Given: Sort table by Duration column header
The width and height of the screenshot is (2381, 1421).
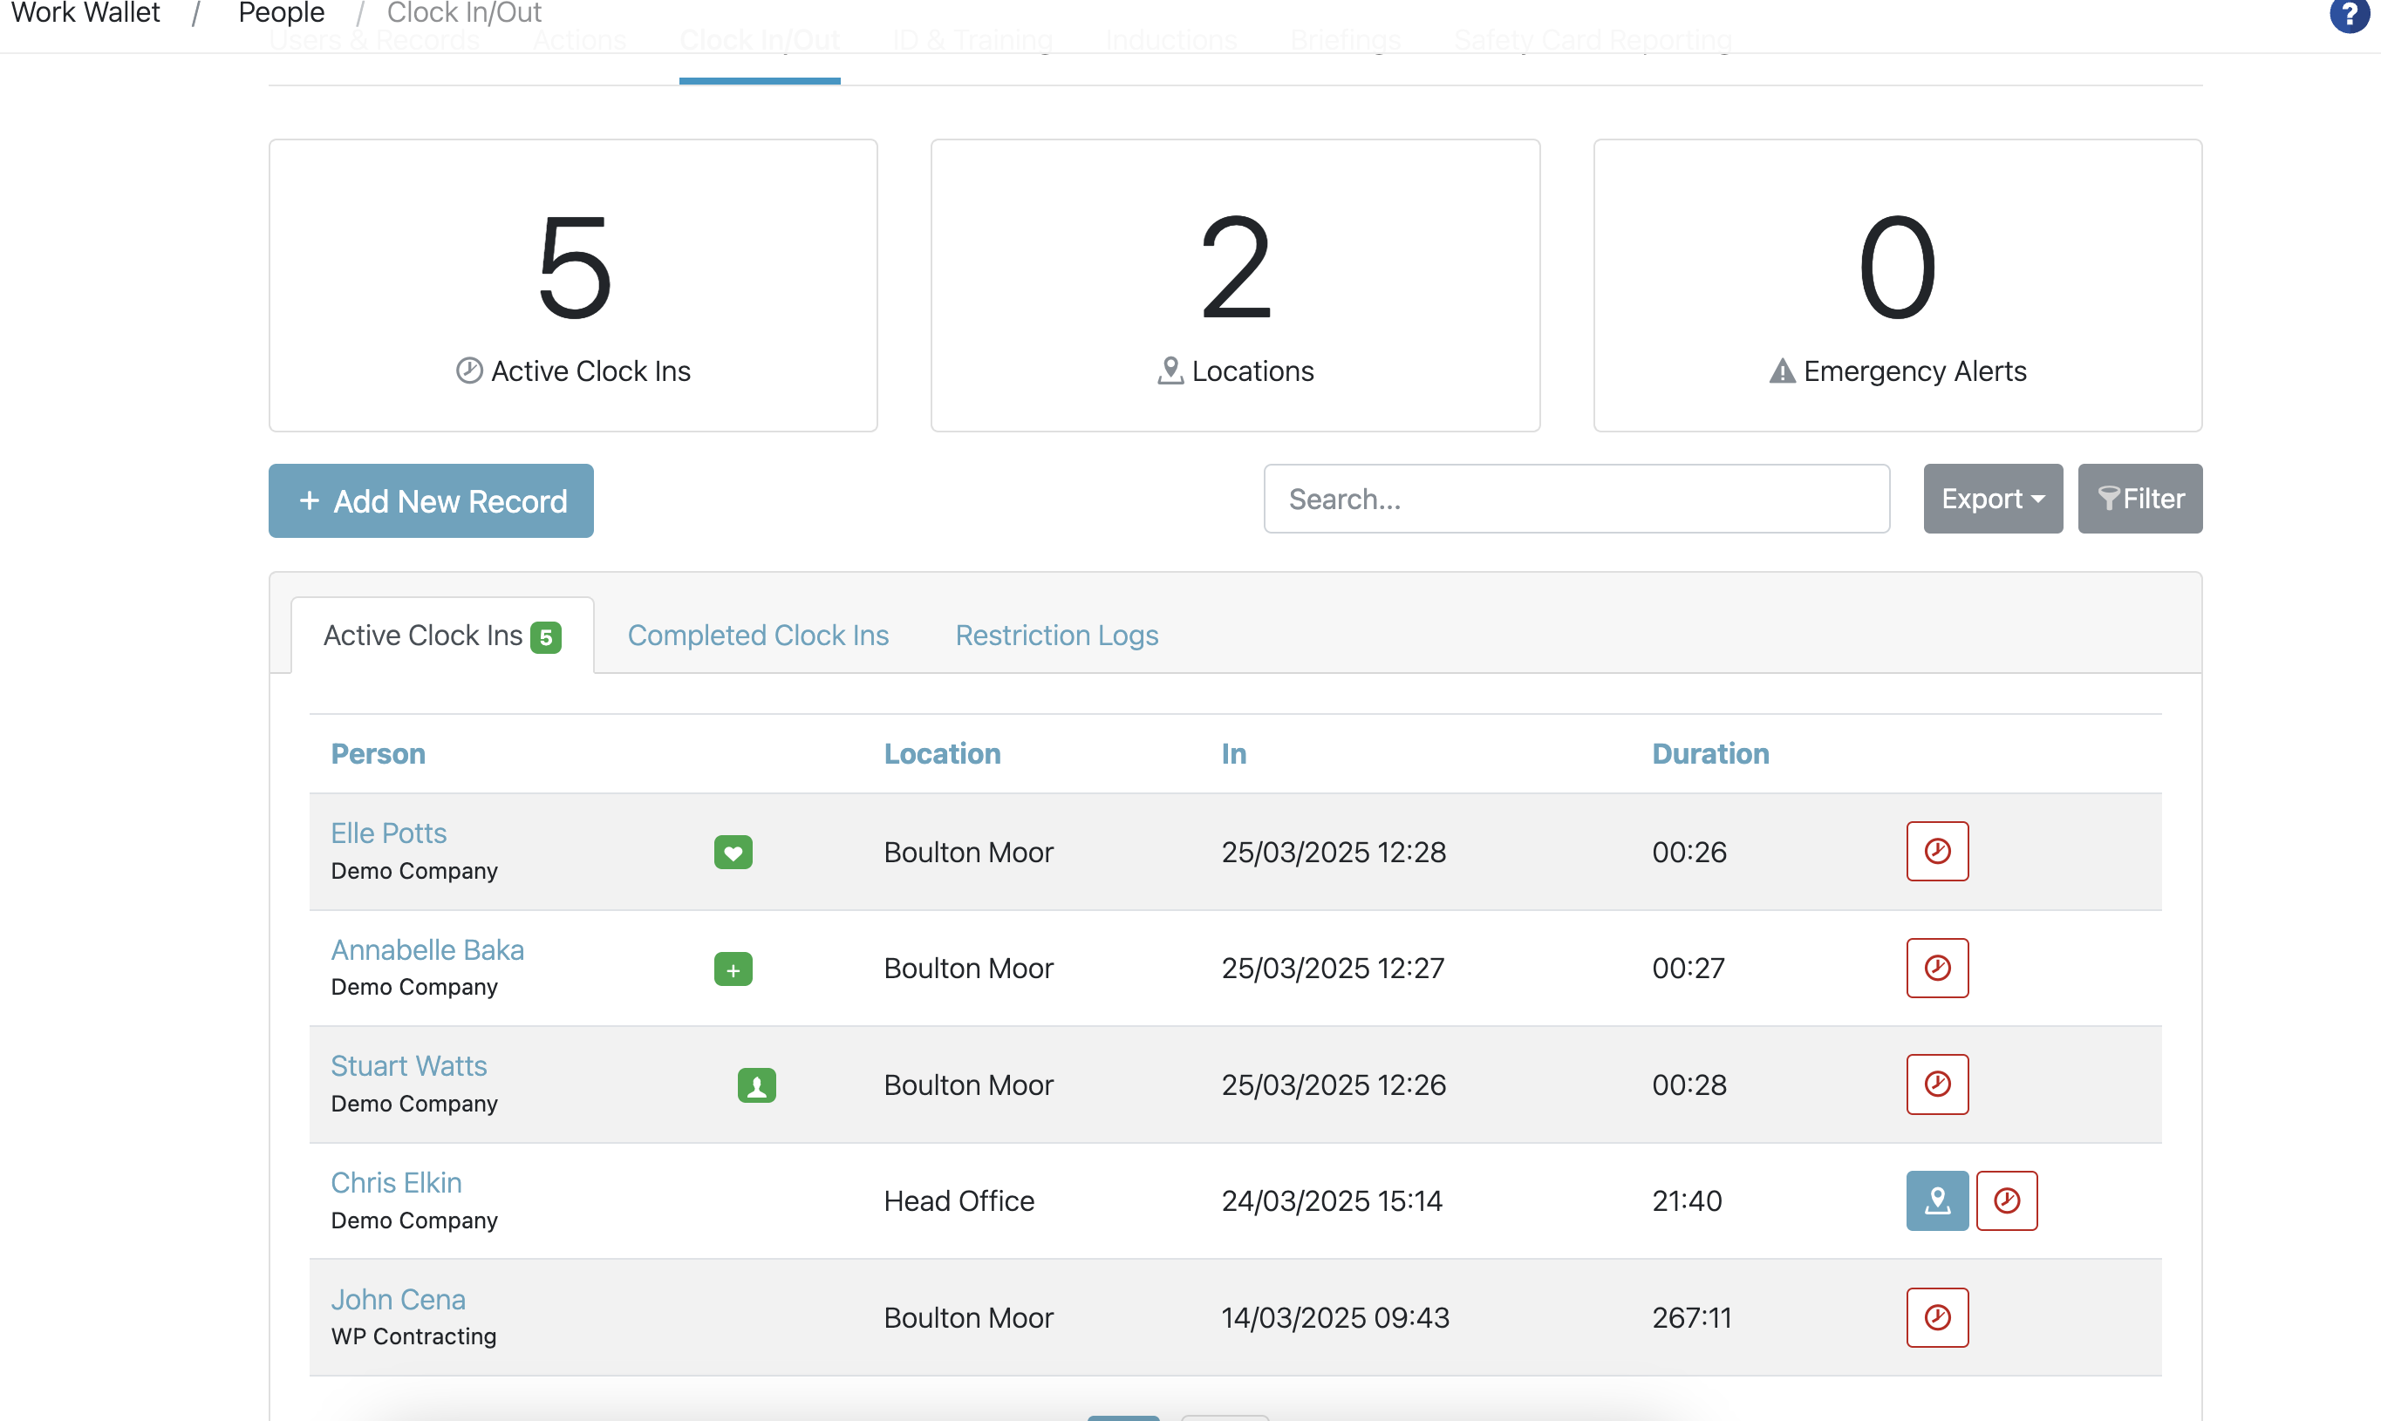Looking at the screenshot, I should click(1710, 753).
